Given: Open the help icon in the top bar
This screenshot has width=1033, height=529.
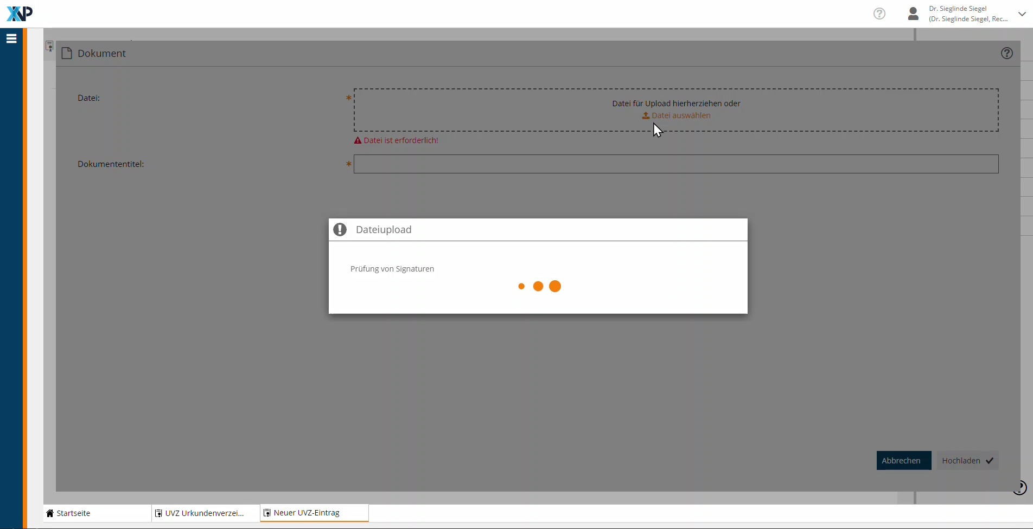Looking at the screenshot, I should pos(879,14).
